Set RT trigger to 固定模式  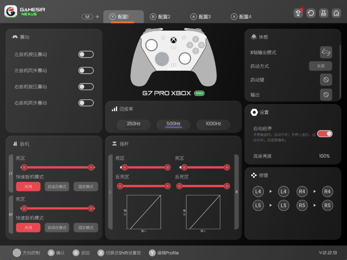point(86,227)
